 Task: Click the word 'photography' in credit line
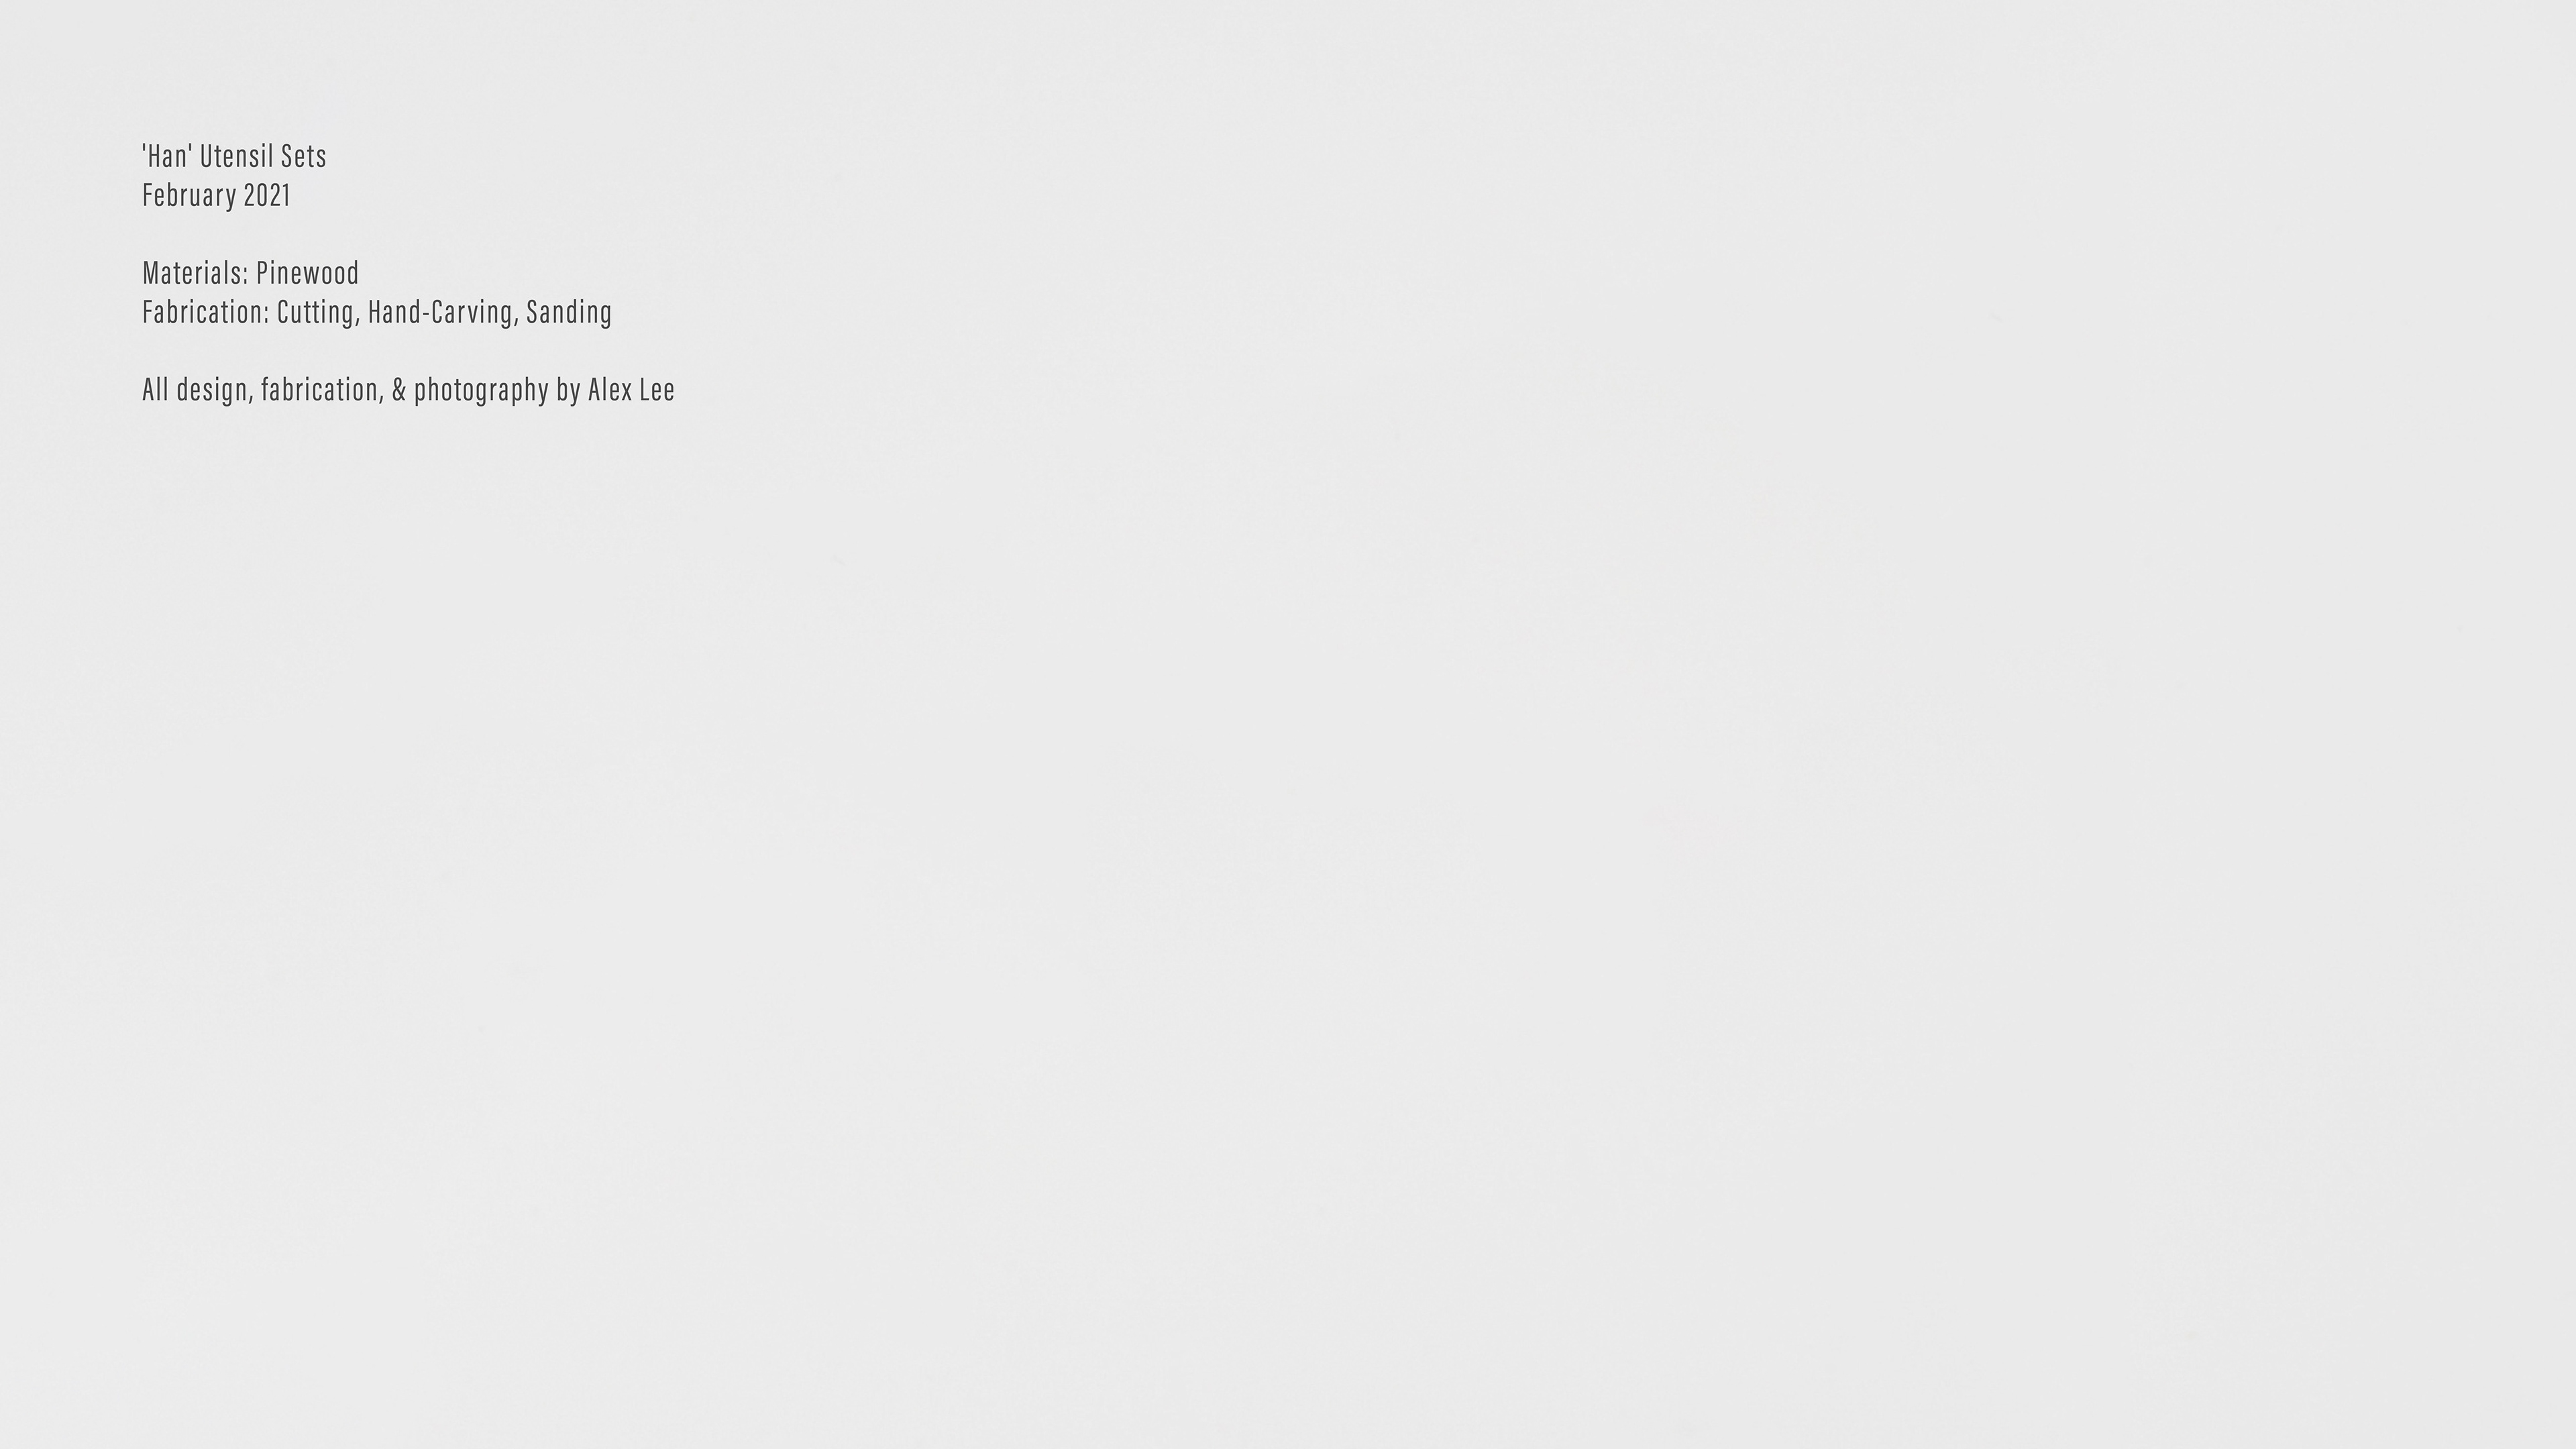[481, 391]
